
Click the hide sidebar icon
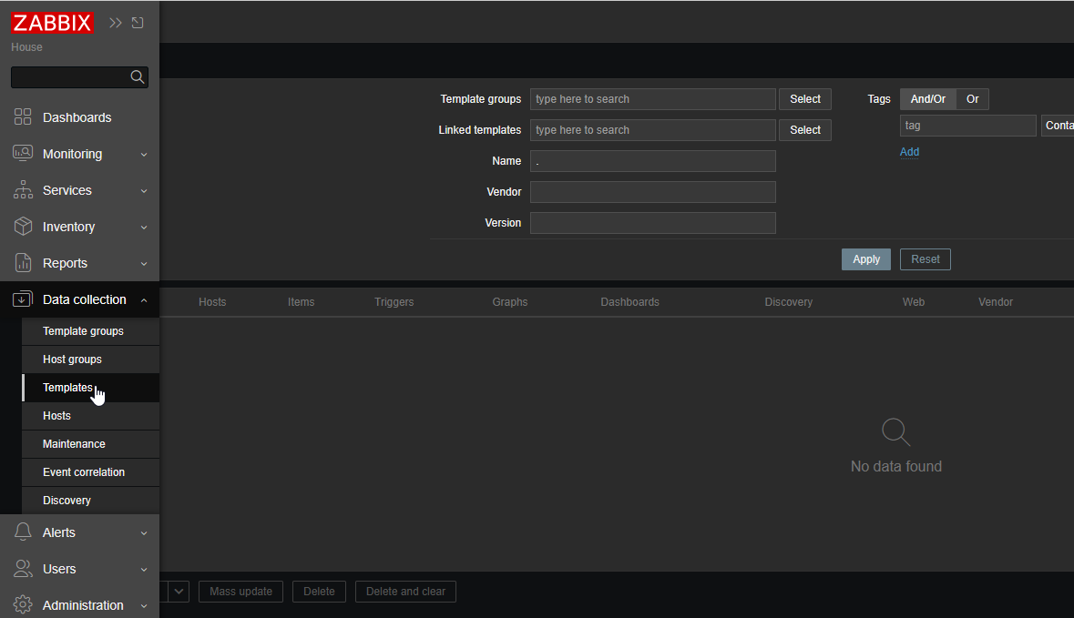138,23
